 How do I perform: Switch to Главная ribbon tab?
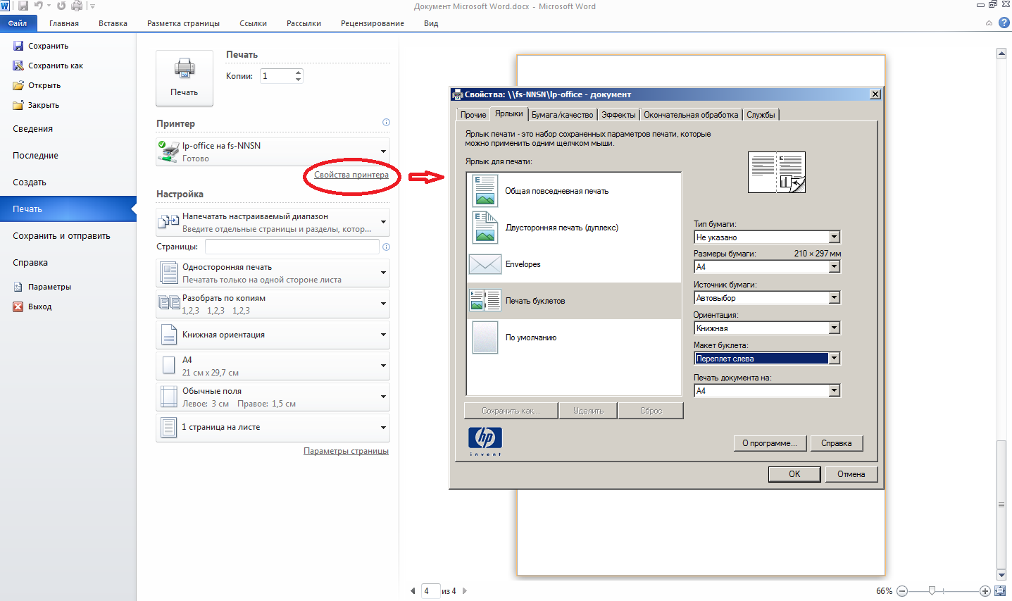[64, 23]
